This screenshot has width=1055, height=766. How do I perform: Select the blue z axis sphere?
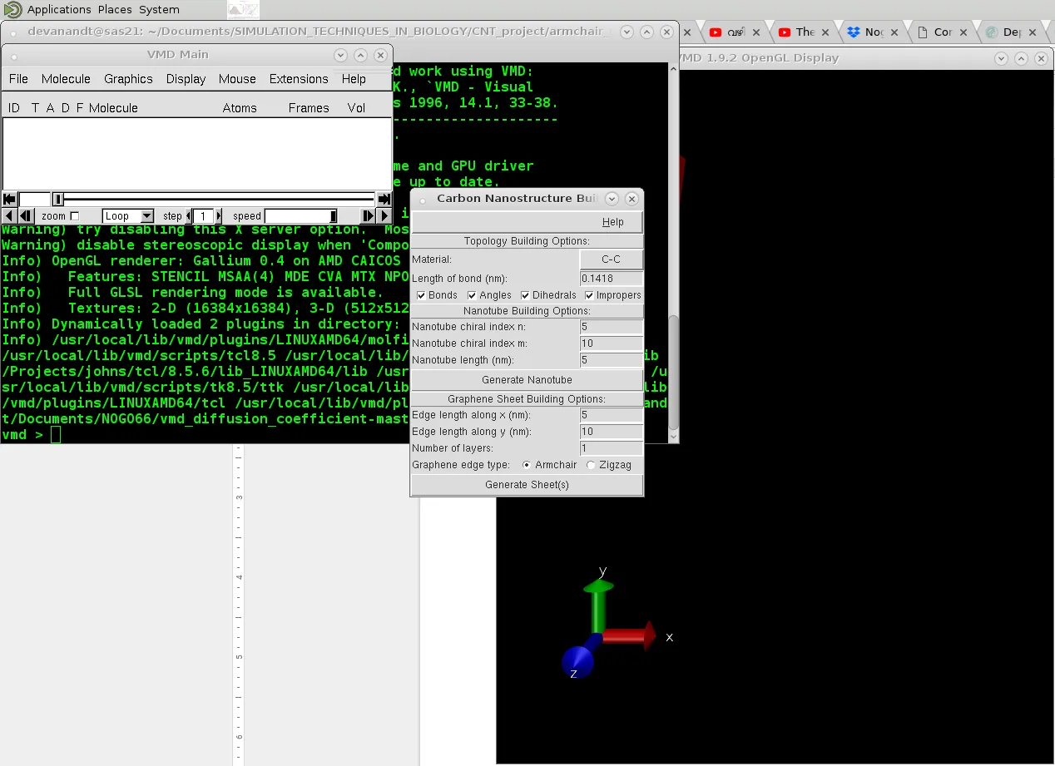tap(577, 662)
